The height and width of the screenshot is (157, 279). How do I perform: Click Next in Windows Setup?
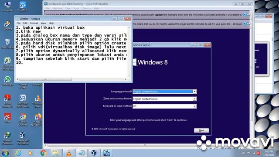pos(201,130)
